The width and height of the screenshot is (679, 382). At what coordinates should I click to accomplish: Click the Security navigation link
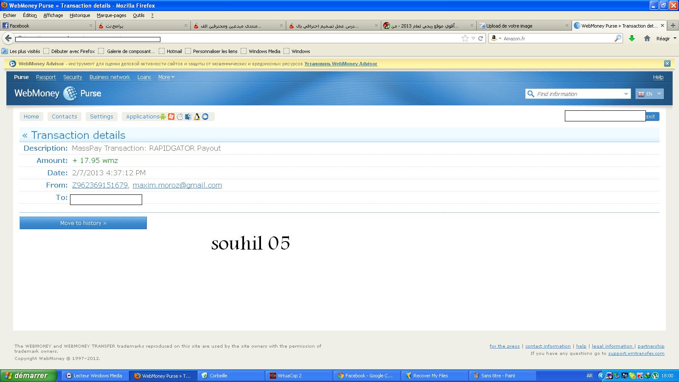[x=73, y=77]
